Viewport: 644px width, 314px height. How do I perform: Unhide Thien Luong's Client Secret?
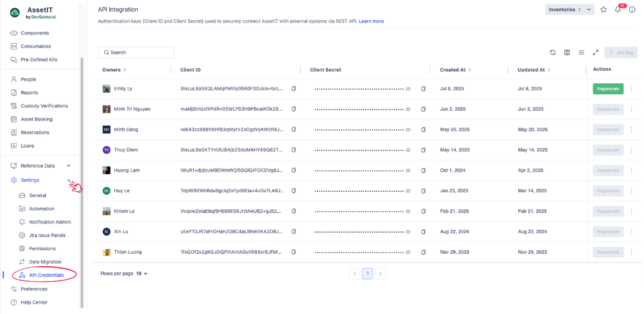pyautogui.click(x=408, y=253)
